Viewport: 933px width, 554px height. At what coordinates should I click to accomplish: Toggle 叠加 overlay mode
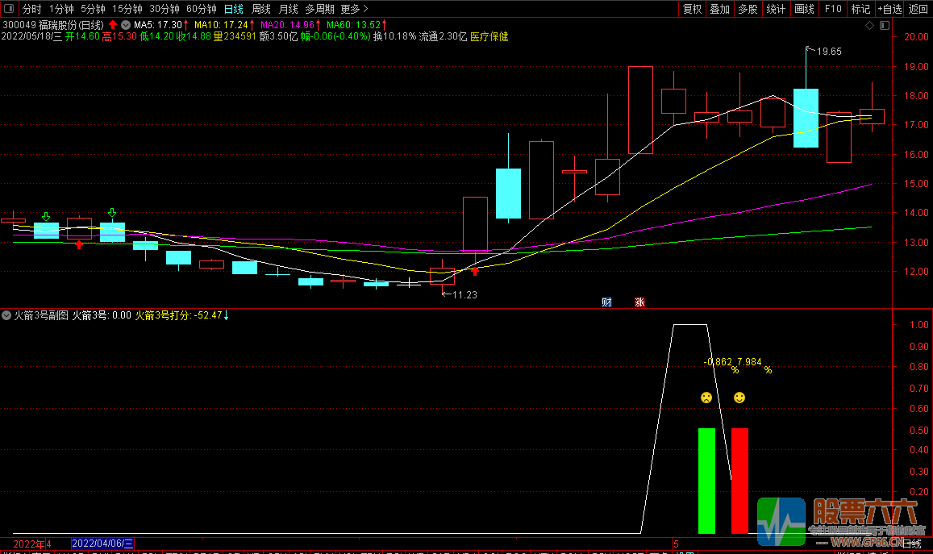(x=719, y=9)
